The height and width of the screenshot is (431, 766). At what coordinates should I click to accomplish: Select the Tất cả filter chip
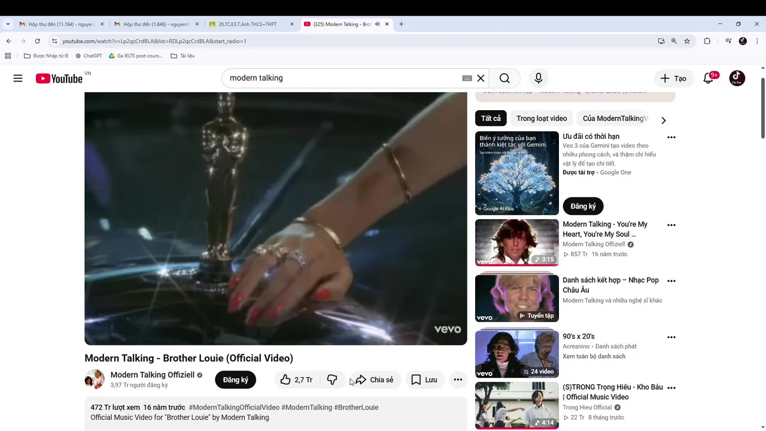tap(491, 119)
